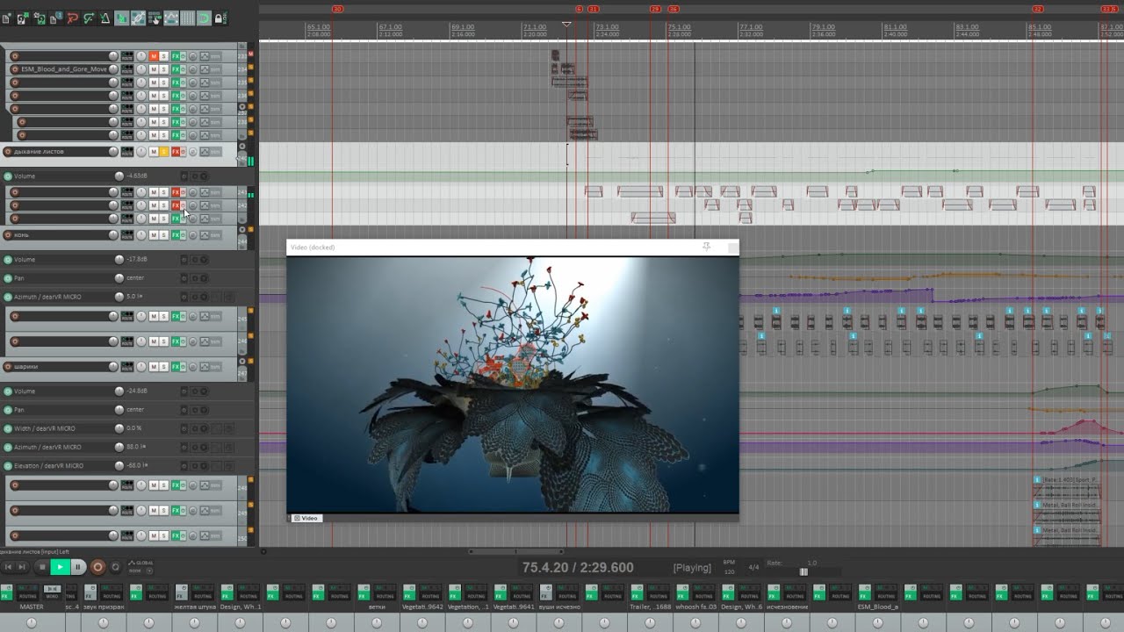
Task: Toggle the ripple editing toolbar icon
Action: pos(155,18)
